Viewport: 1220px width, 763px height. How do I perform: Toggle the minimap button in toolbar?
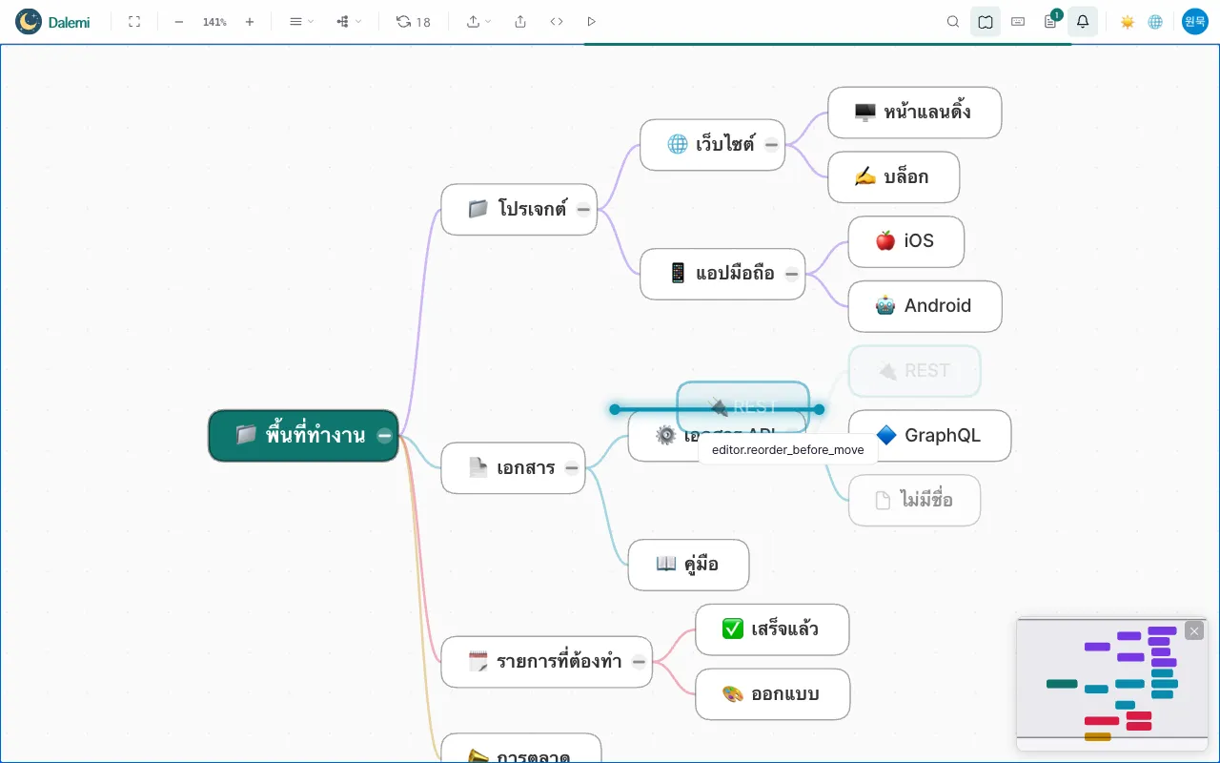(x=986, y=21)
